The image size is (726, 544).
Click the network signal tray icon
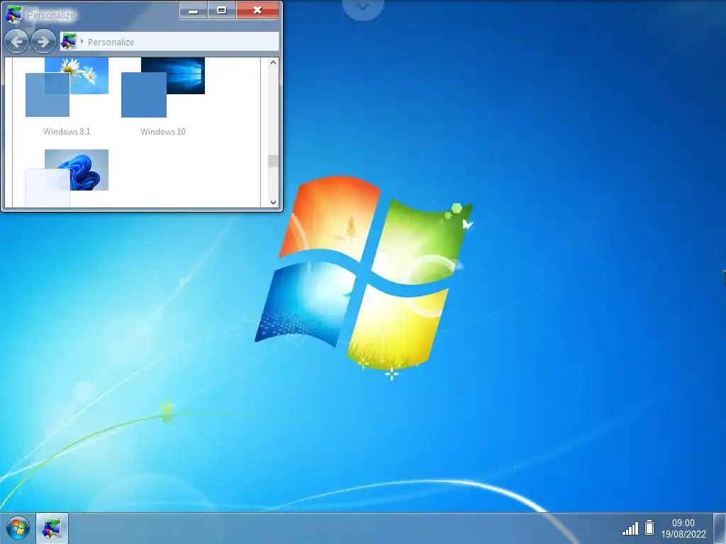coord(630,528)
